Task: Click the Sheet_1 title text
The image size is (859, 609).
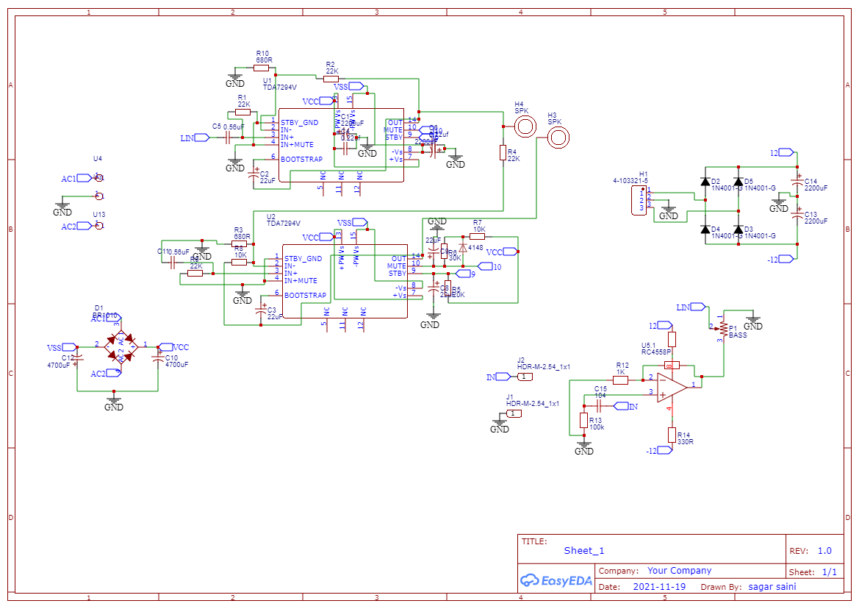Action: tap(583, 550)
